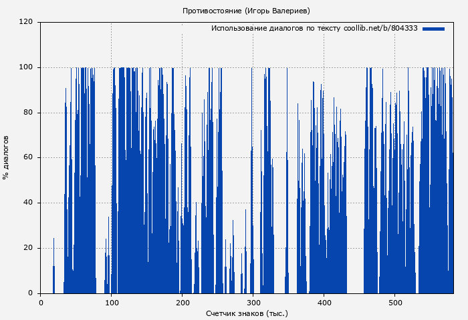
Task: Click the x-axis tick label 200
Action: (x=183, y=302)
